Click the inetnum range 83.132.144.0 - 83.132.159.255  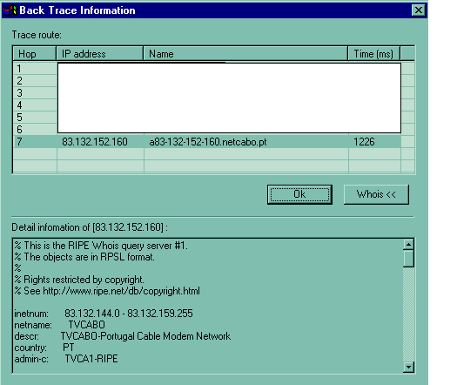tap(129, 314)
